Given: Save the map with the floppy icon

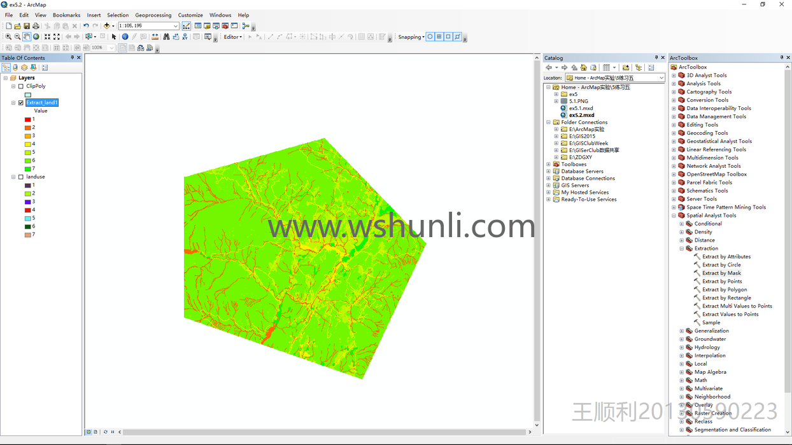Looking at the screenshot, I should click(27, 26).
